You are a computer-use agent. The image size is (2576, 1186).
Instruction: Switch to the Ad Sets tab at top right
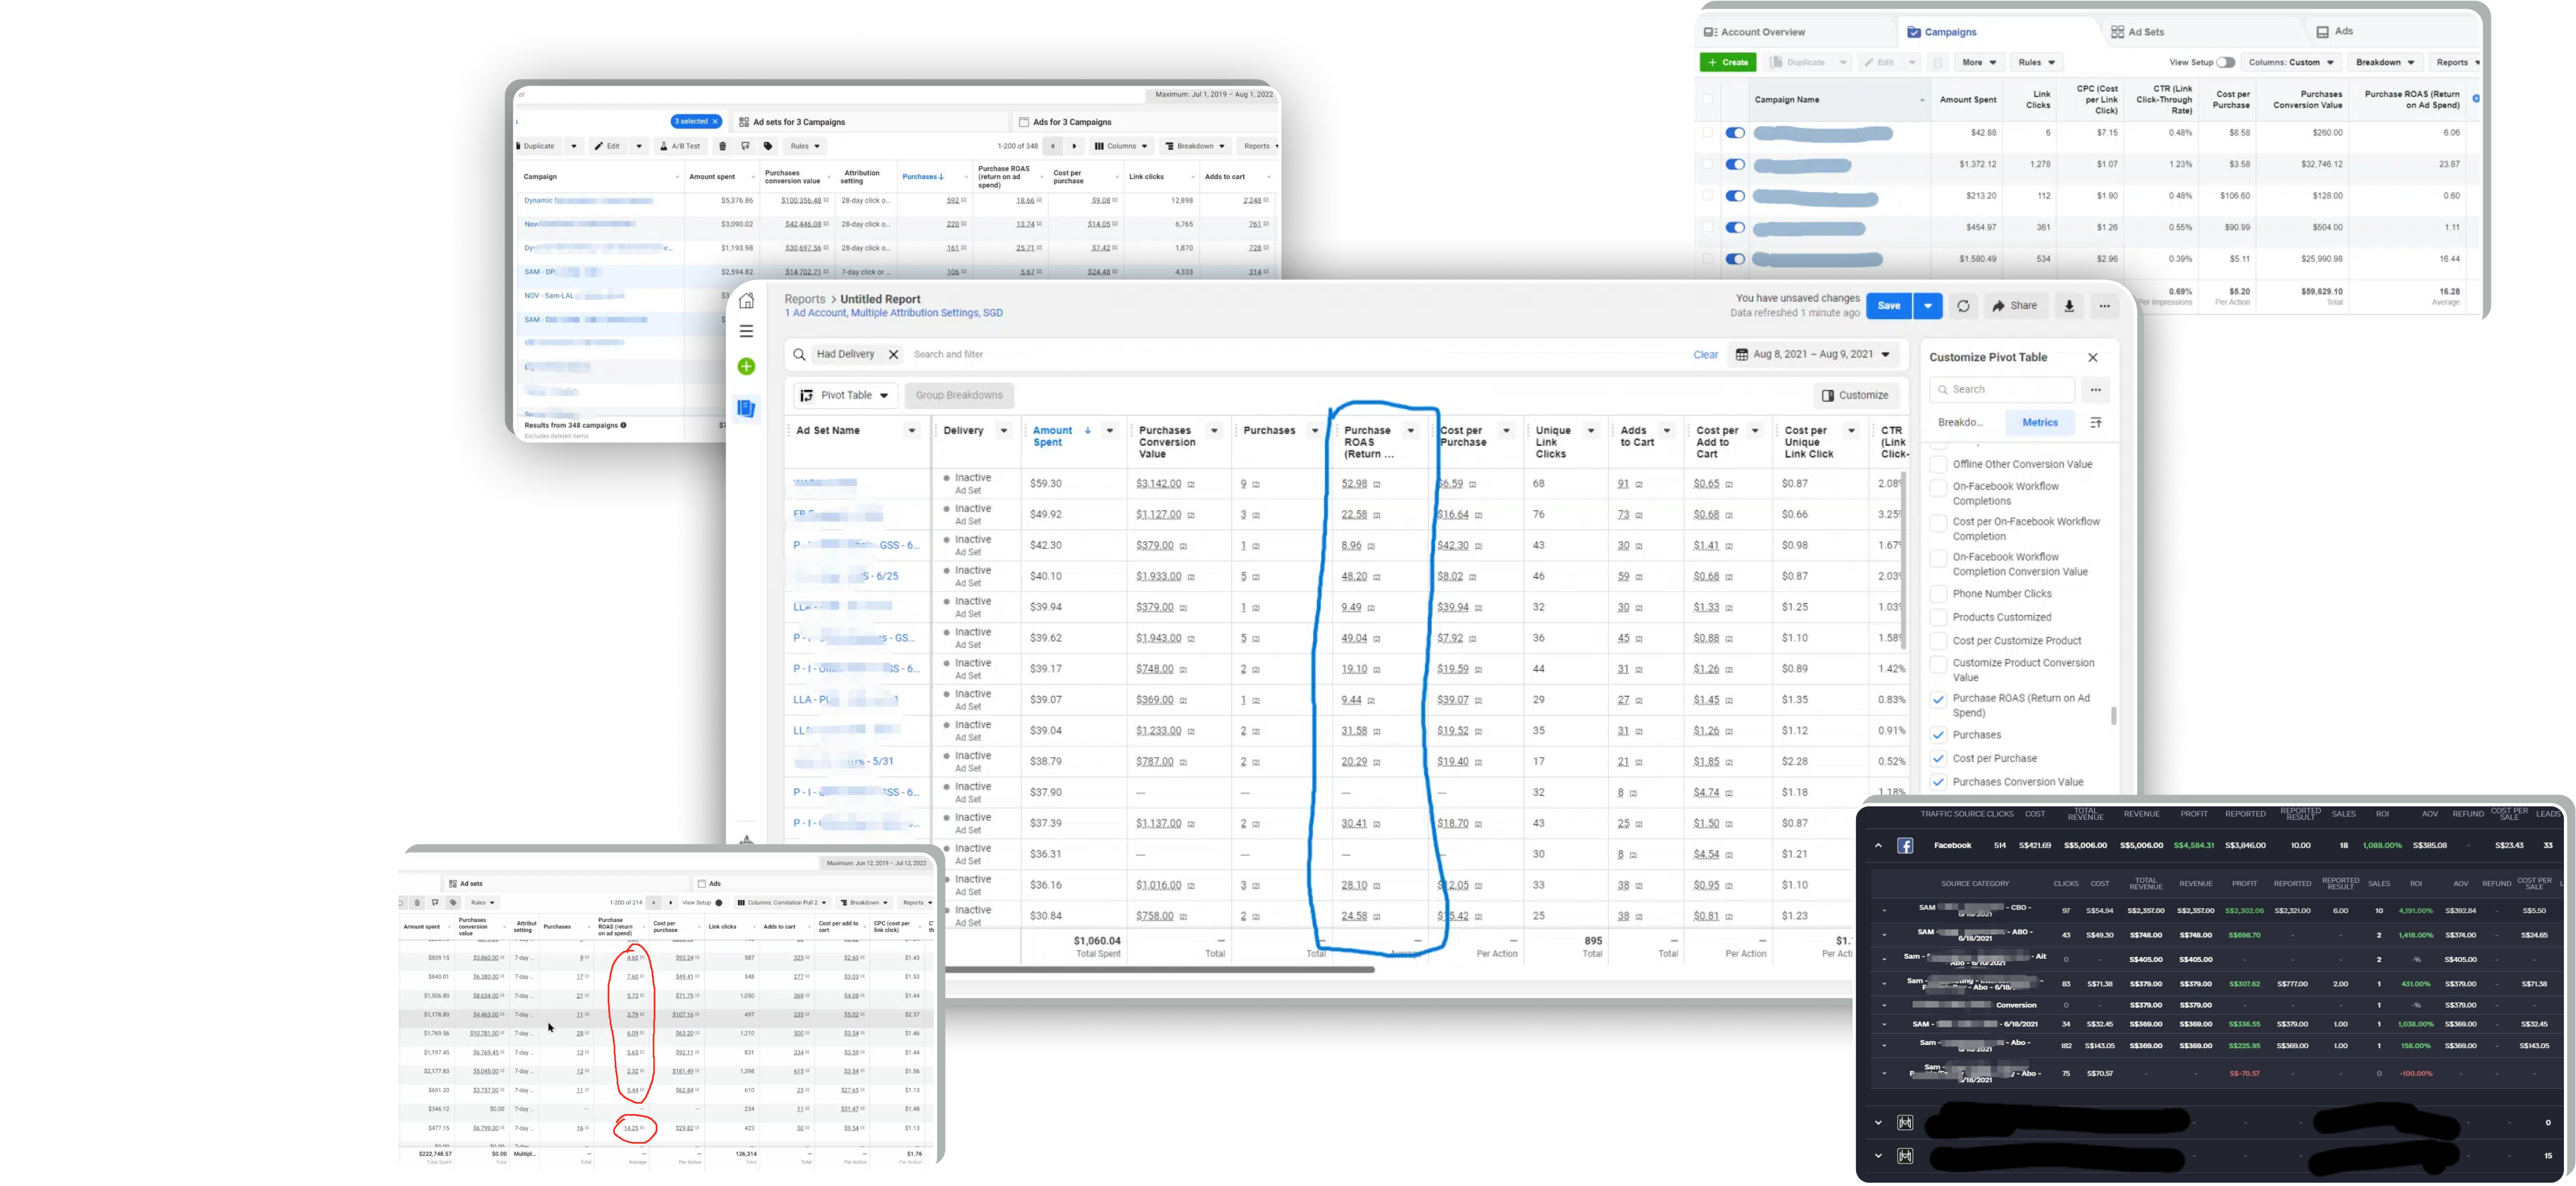[x=2138, y=32]
